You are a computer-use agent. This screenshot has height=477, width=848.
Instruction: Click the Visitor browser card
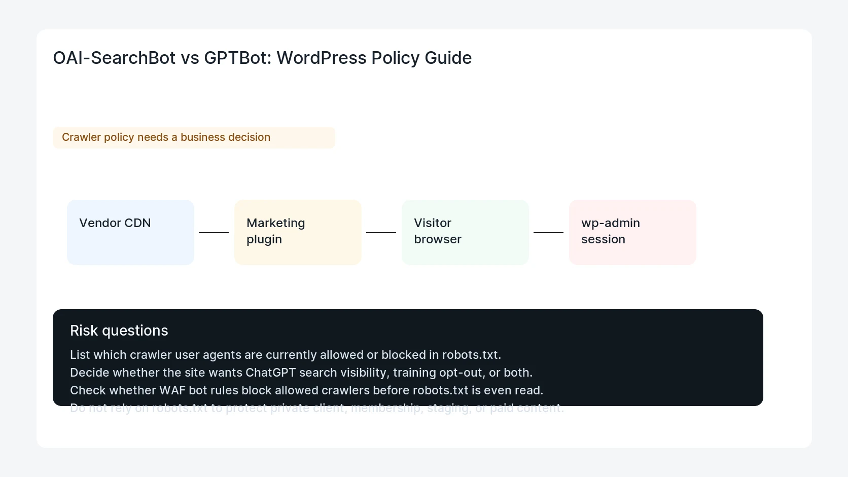[x=465, y=232]
